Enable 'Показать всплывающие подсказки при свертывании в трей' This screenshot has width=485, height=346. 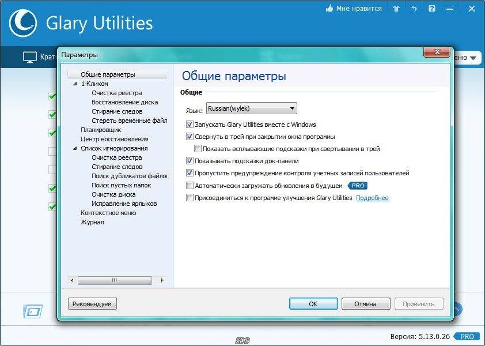(x=198, y=149)
